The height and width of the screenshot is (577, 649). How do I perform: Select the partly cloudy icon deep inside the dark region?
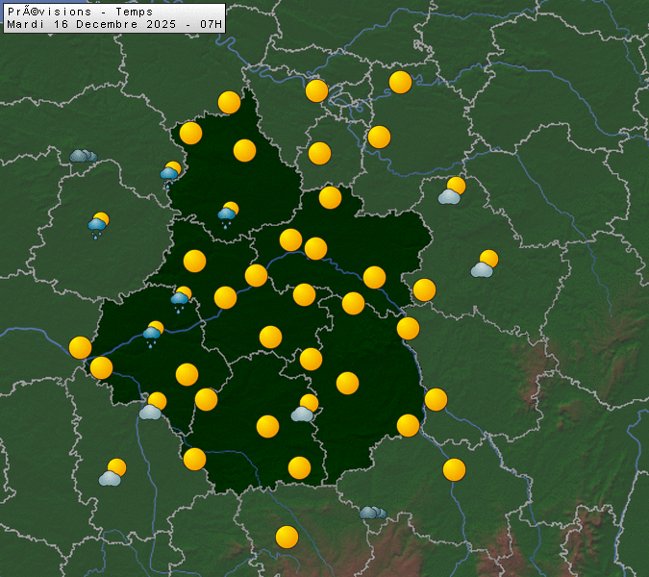tap(306, 408)
